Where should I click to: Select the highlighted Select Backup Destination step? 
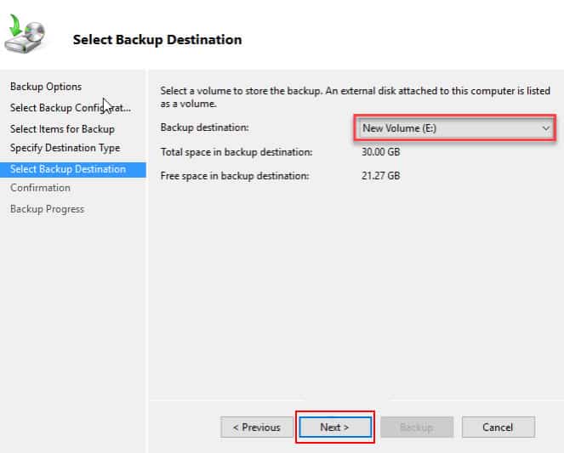tap(73, 169)
